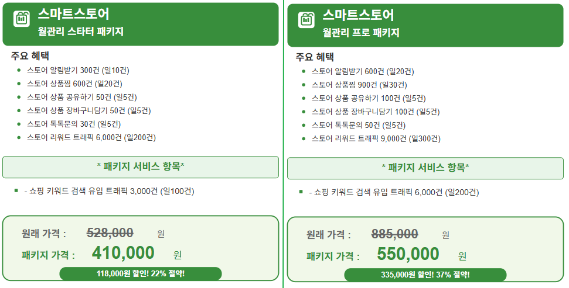This screenshot has width=569, height=288.
Task: Click the store icon in starter package header
Action: (x=22, y=19)
